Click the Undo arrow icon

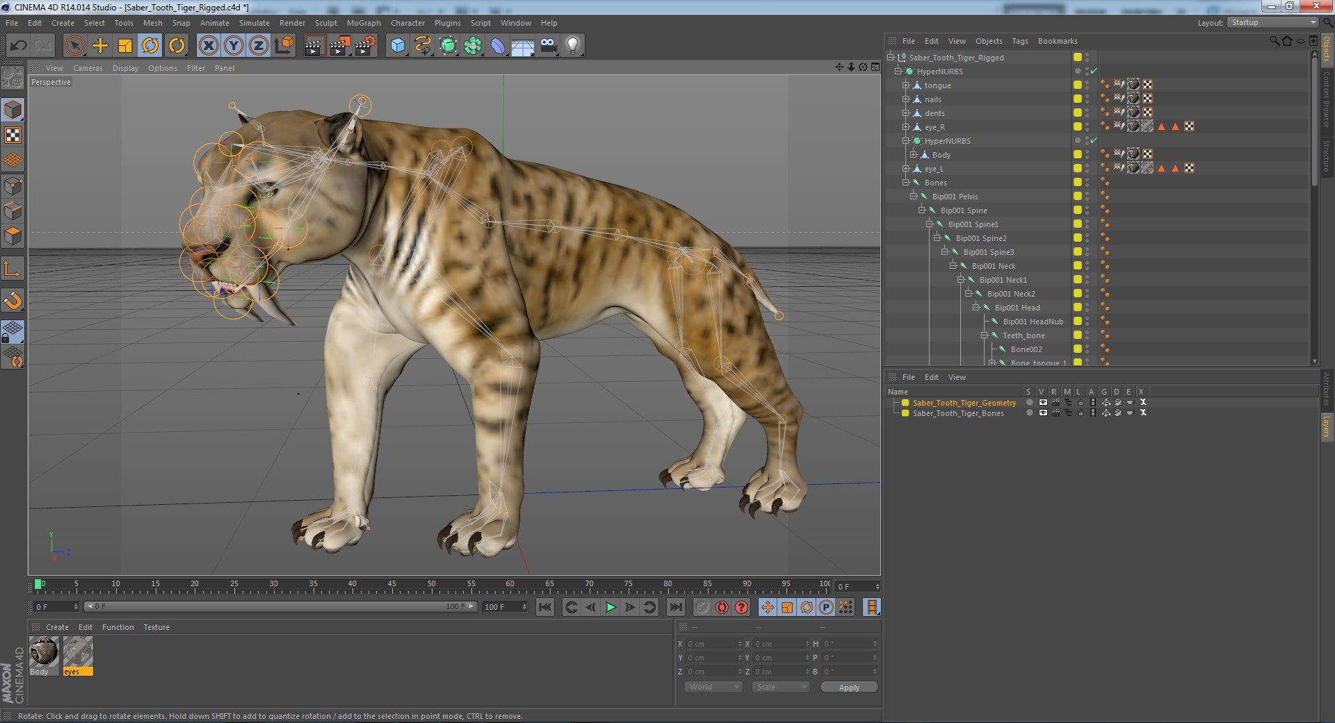(19, 46)
